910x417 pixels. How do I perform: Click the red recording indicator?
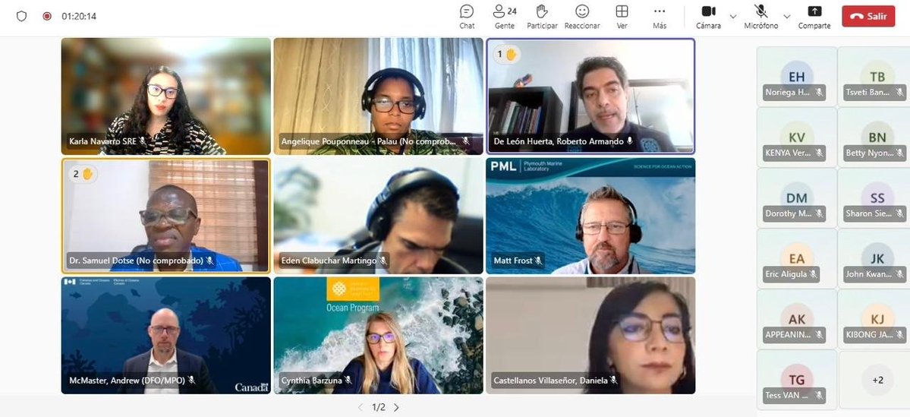click(x=47, y=16)
